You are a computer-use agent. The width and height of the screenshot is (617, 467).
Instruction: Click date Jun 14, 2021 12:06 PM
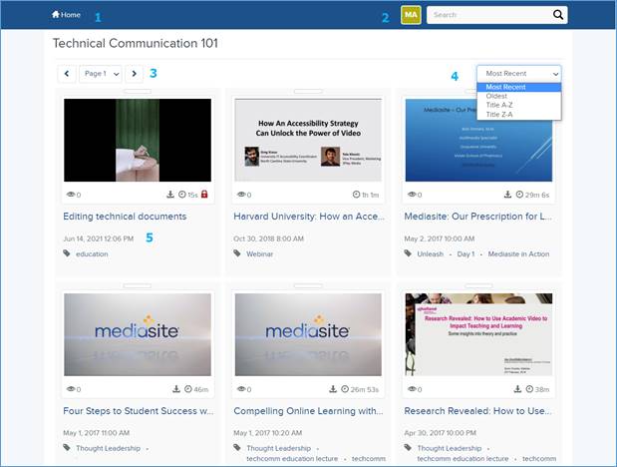[x=99, y=238]
